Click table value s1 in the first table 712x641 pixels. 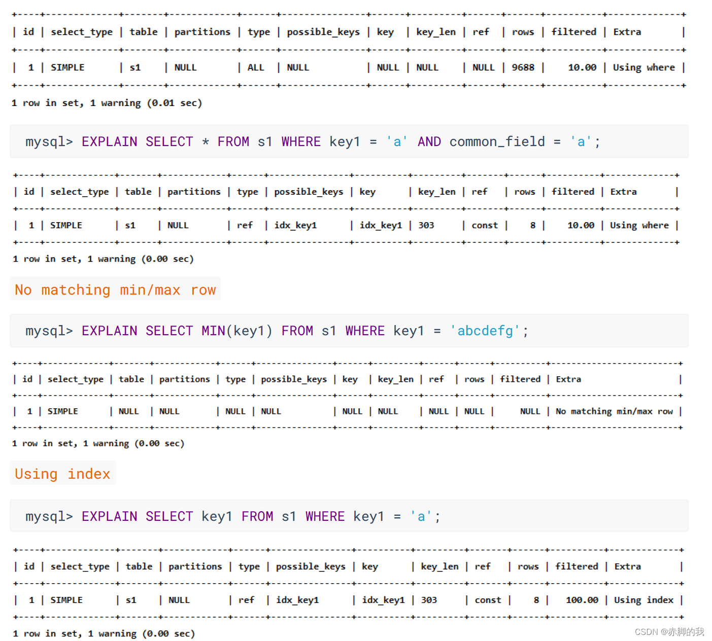coord(135,67)
